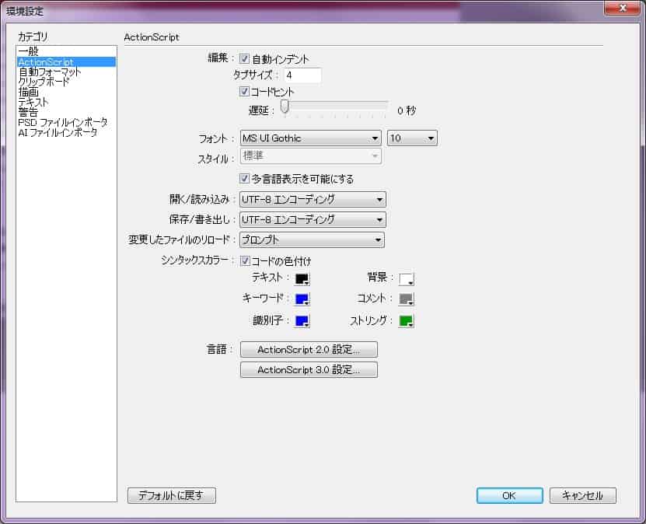Screen dimensions: 646x524
Task: Open the 開く/読み込み encoding dropdown
Action: [x=313, y=199]
